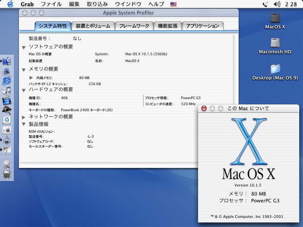Switch to Apple System Profiler in Dock
Image resolution: width=303 pixels, height=227 pixels.
7,140
